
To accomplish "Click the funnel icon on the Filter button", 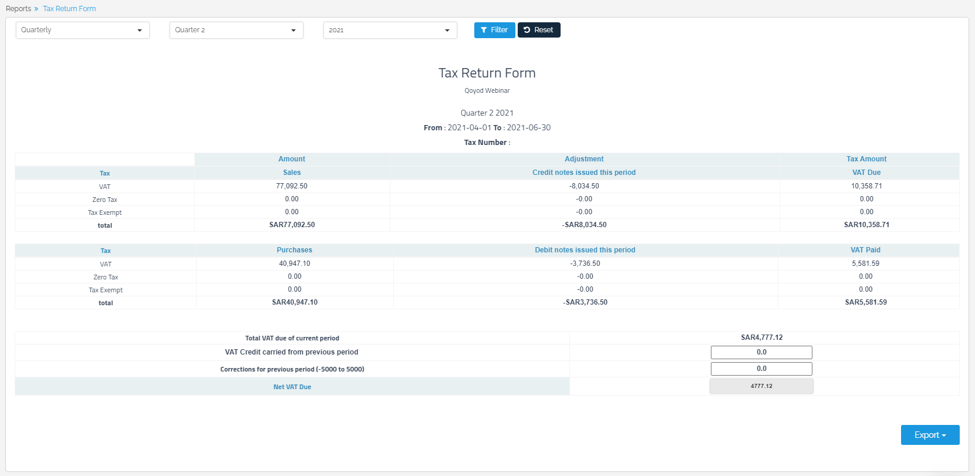I will pyautogui.click(x=484, y=30).
